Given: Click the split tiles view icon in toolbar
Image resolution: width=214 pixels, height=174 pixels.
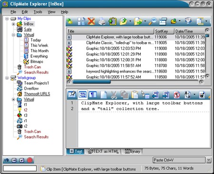Looking at the screenshot, I should point(81,21).
